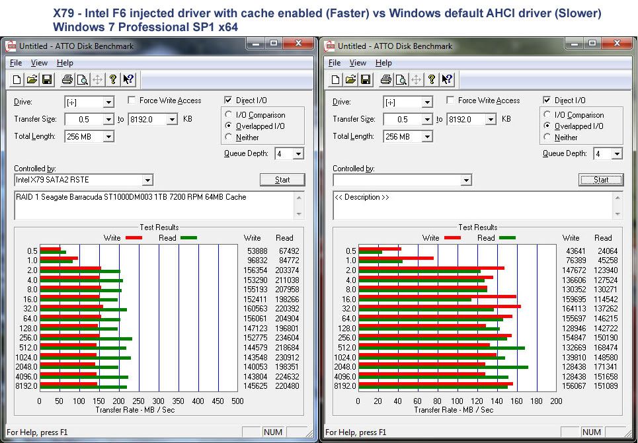
Task: Click New document icon in right window
Action: pyautogui.click(x=335, y=79)
